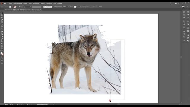Click the Непрозрачность label link
Viewport: 190px width, 107px height.
click(x=58, y=7)
